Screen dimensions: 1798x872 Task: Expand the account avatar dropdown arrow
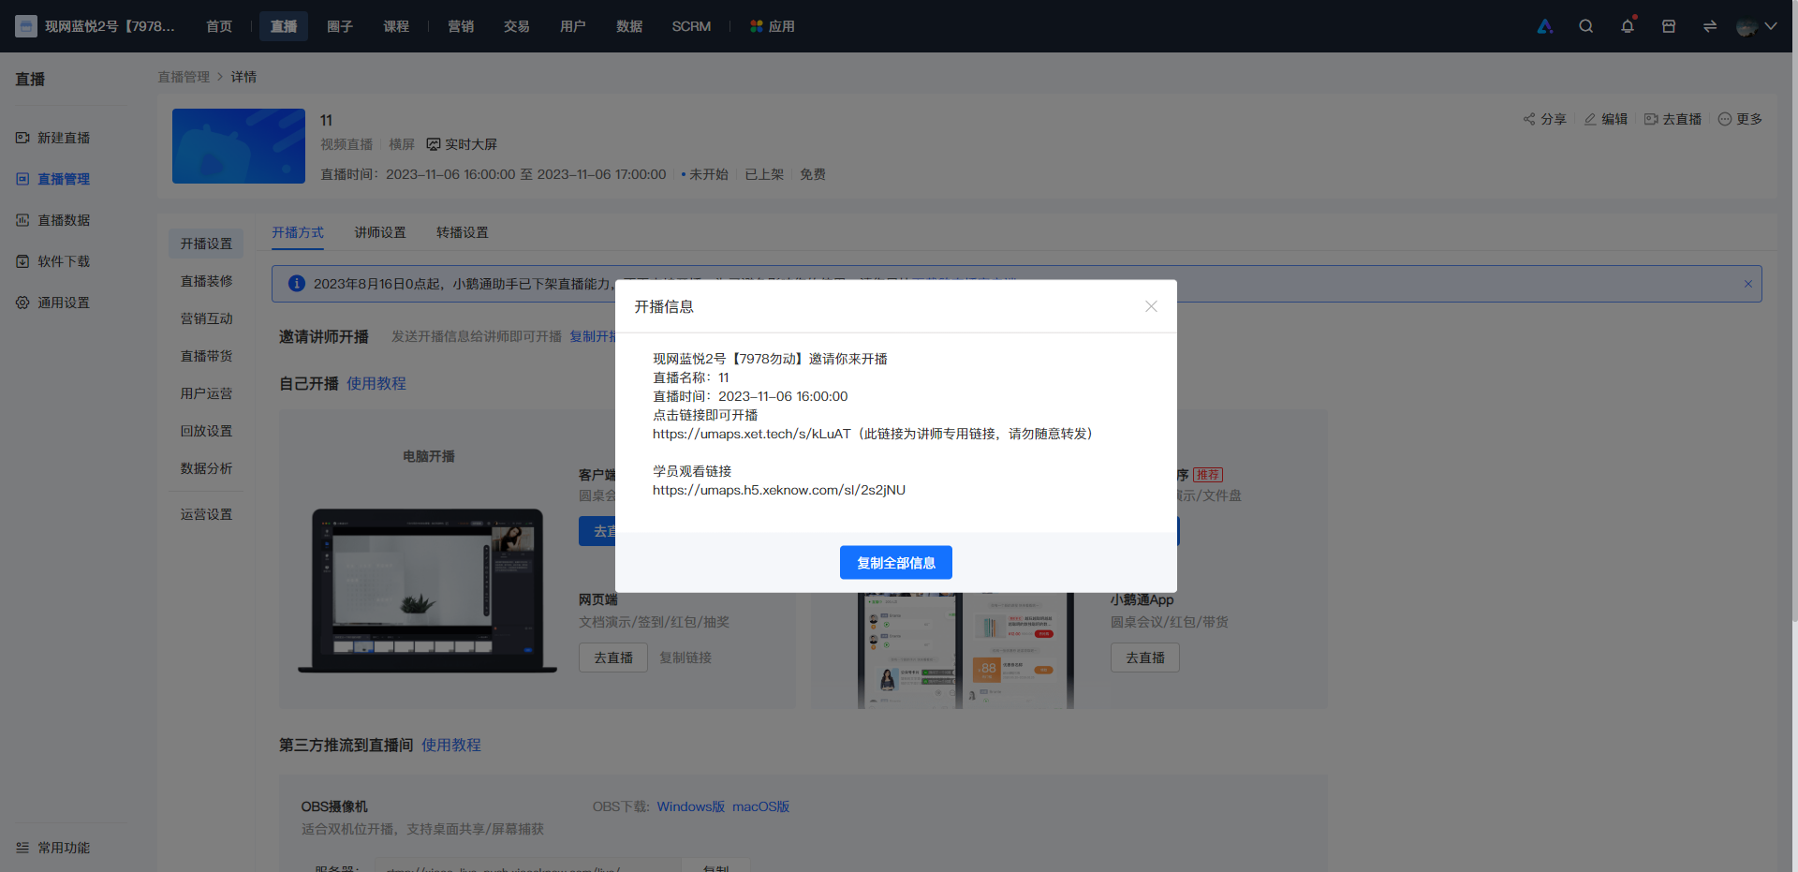(1770, 26)
